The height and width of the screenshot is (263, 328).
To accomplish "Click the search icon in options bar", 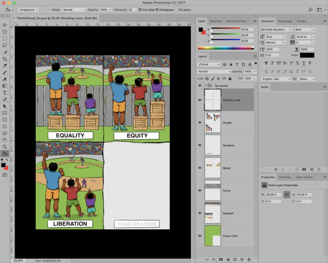I will (310, 10).
